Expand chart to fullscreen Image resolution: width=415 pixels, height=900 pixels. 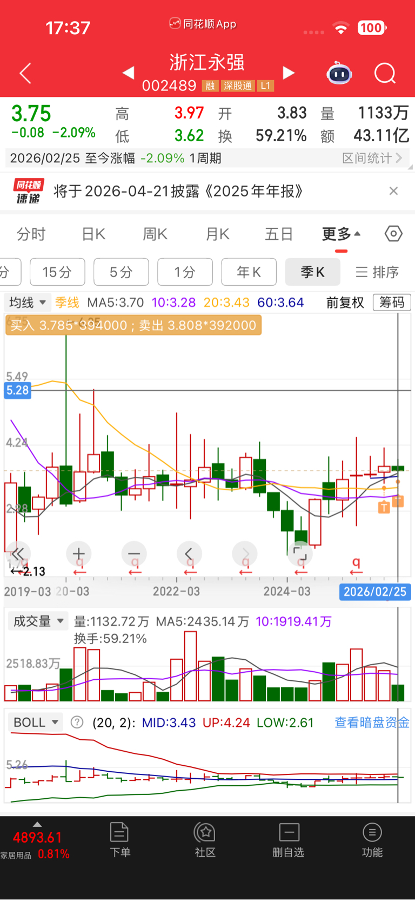(x=300, y=554)
